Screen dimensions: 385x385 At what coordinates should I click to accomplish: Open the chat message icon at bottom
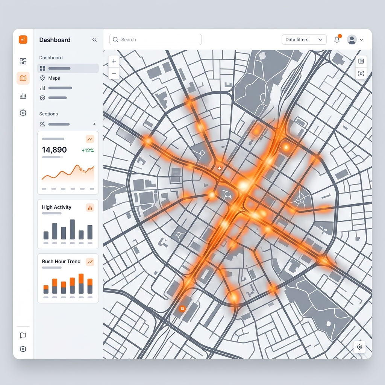[23, 335]
